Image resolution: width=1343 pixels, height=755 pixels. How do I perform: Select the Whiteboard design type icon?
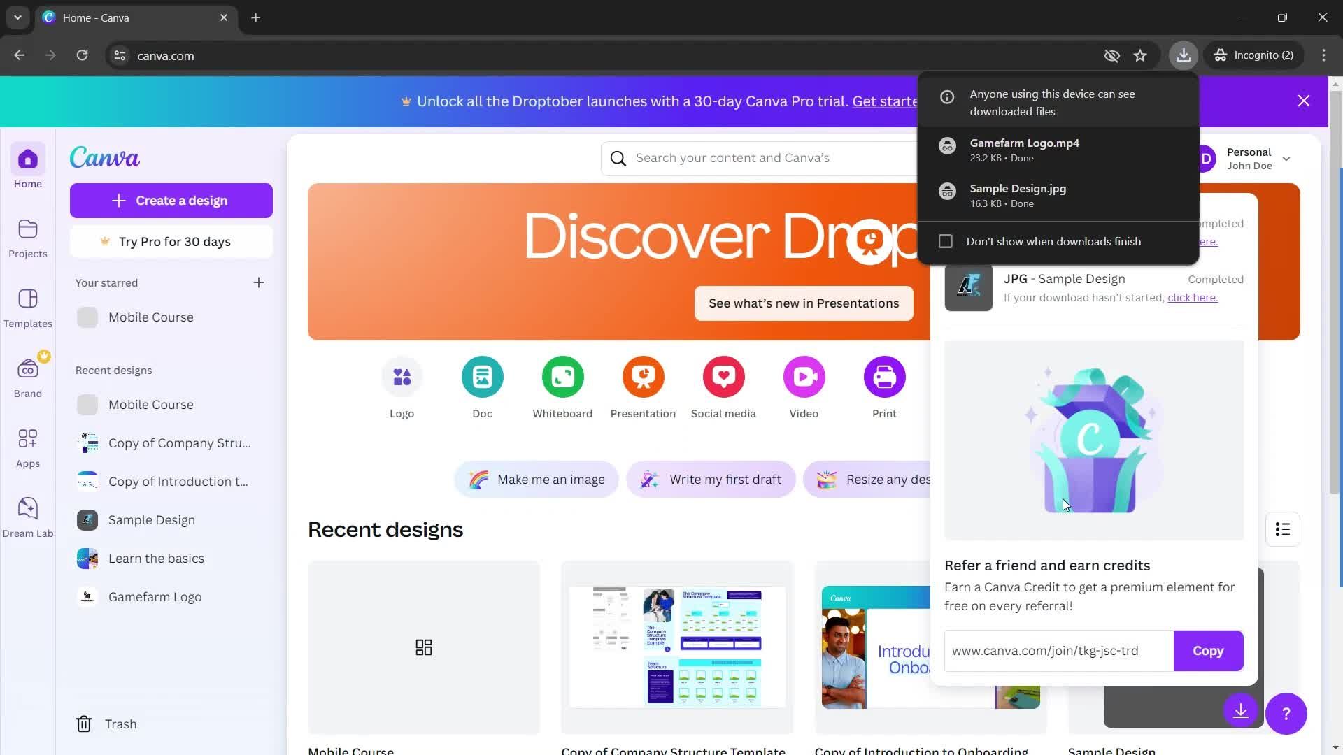(x=563, y=377)
